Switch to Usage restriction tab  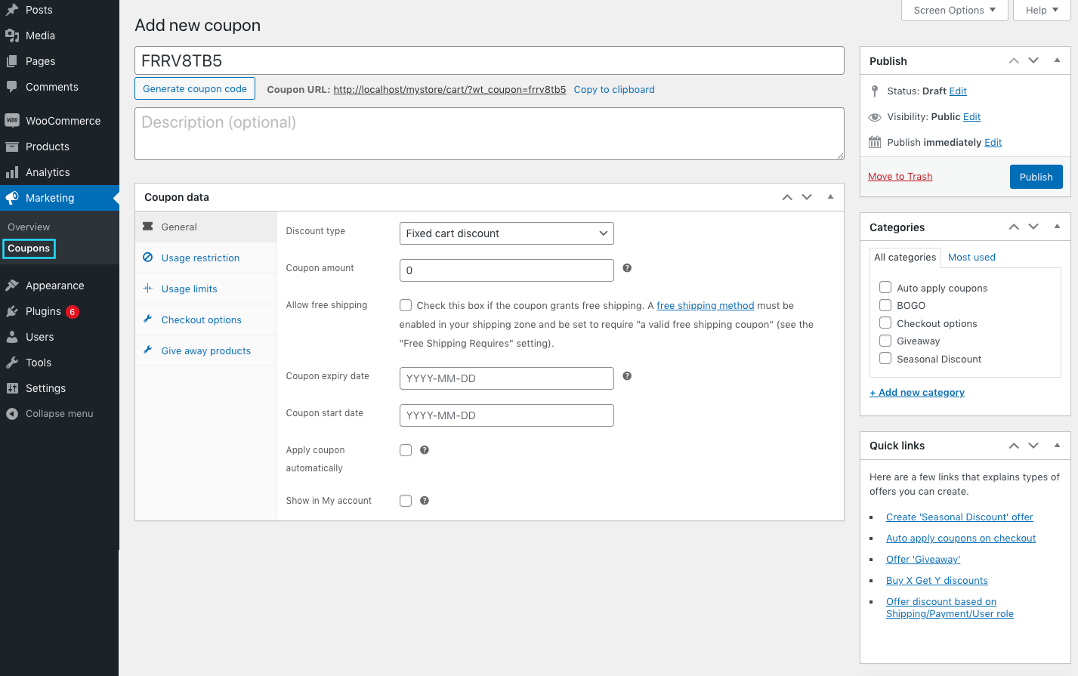pyautogui.click(x=205, y=258)
